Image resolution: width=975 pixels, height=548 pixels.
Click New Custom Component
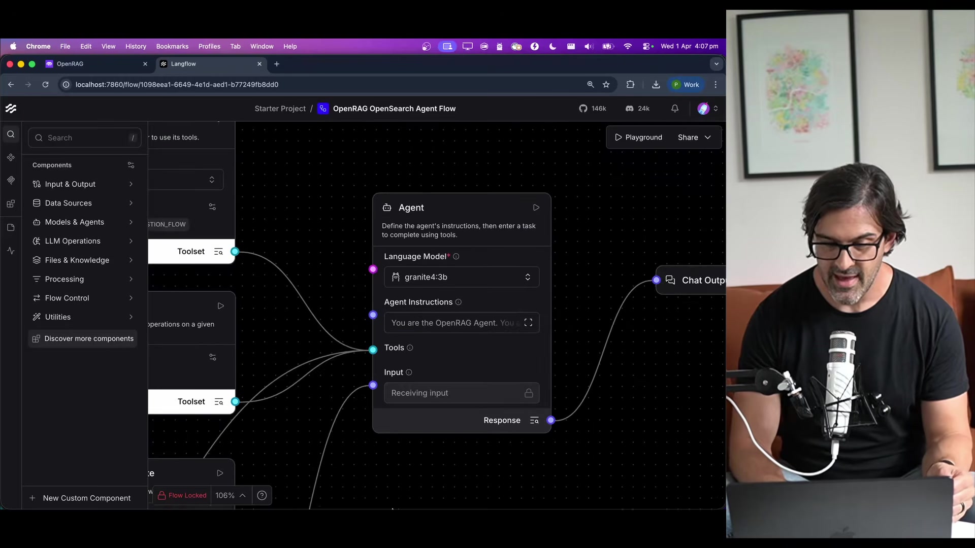click(x=86, y=498)
